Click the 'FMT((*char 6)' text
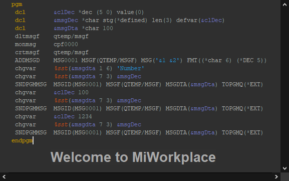The width and height of the screenshot is (289, 181). [209, 61]
